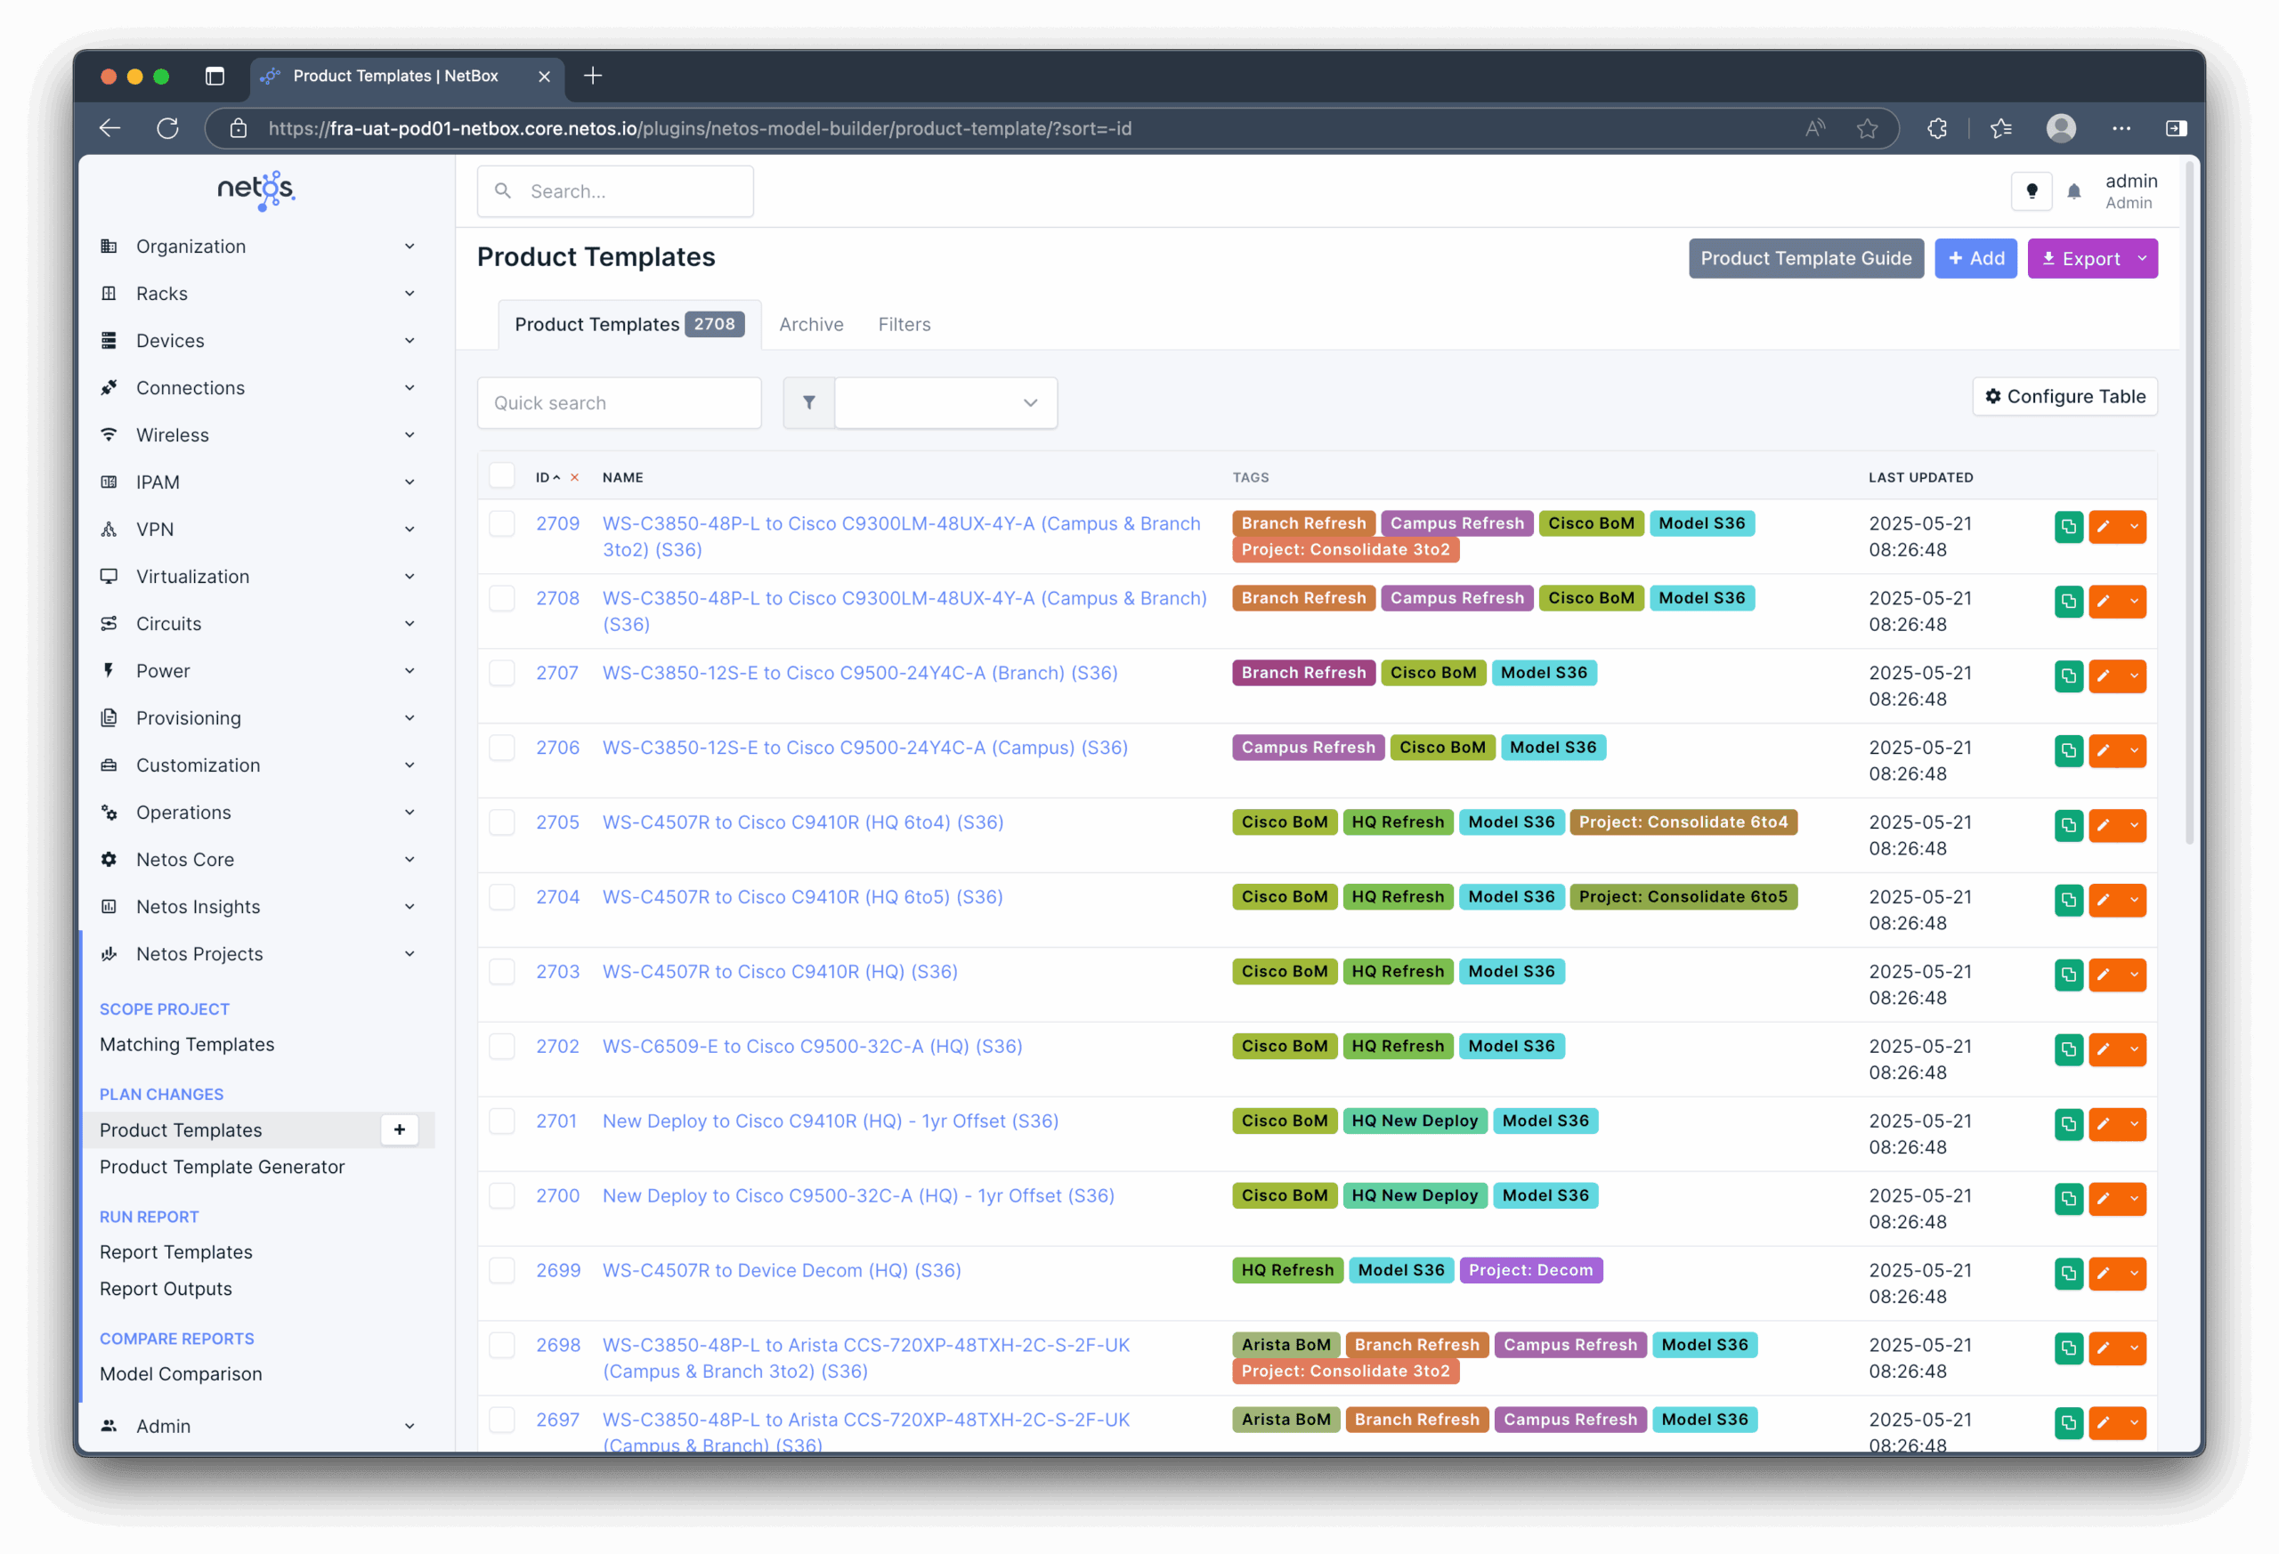The height and width of the screenshot is (1554, 2279).
Task: Click the browser address bar URL
Action: [699, 128]
